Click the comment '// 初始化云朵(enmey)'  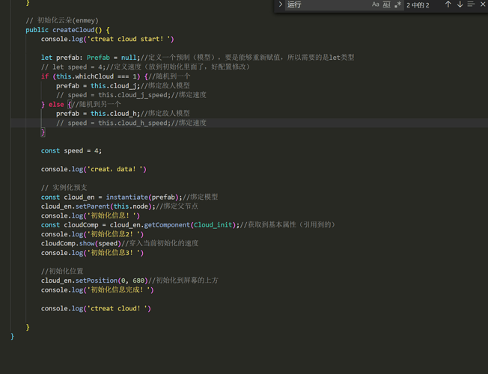pyautogui.click(x=62, y=20)
